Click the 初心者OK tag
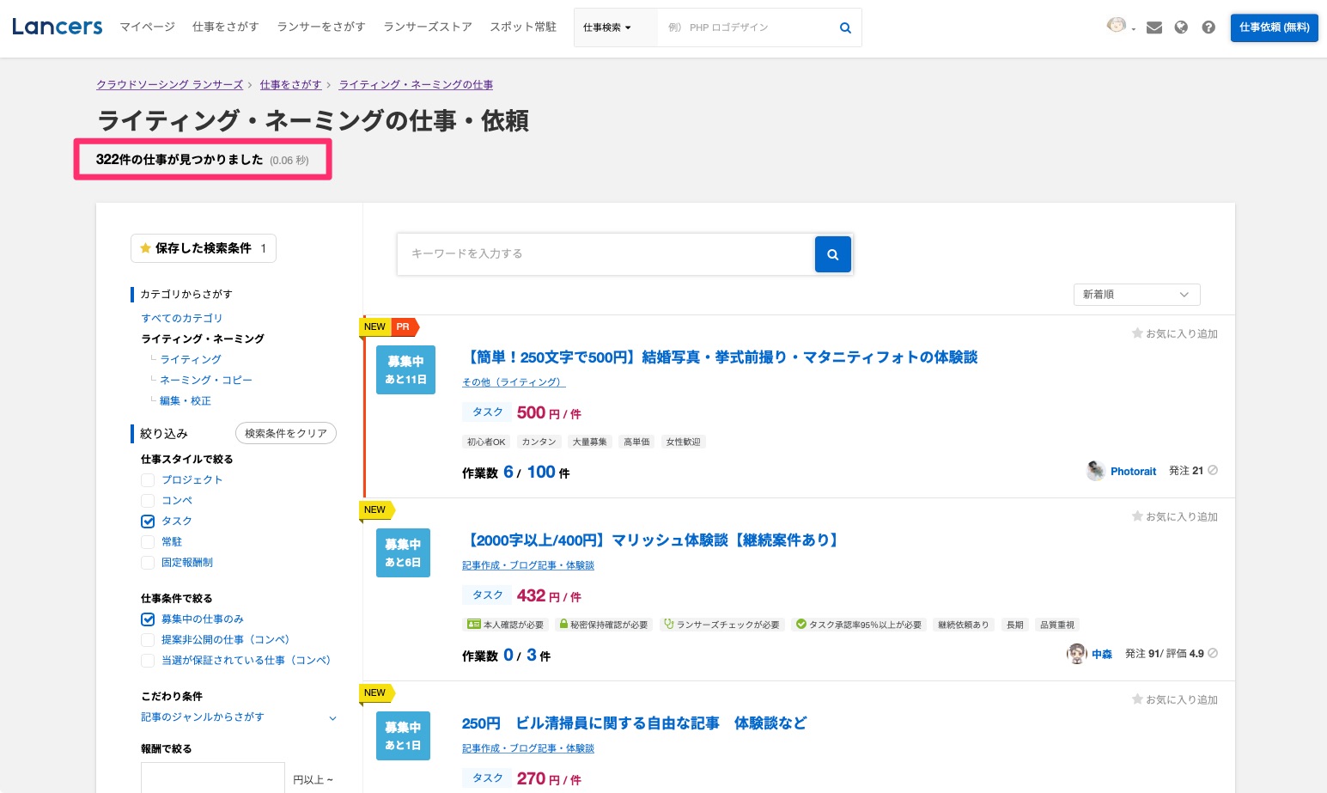Viewport: 1327px width, 793px height. click(x=486, y=442)
